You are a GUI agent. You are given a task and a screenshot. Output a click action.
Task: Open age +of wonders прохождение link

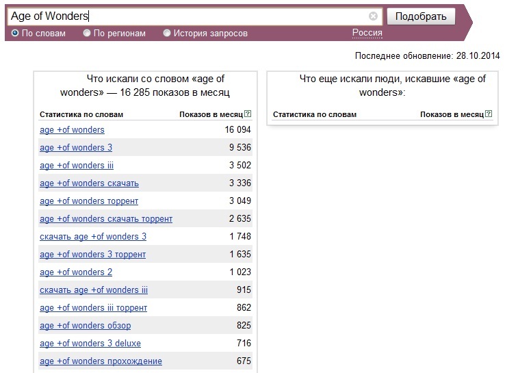[x=101, y=361]
